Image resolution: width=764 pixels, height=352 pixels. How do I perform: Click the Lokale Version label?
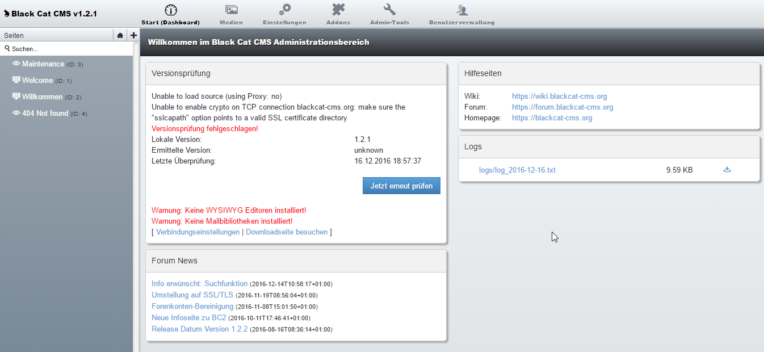click(177, 139)
